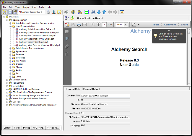Open the small toolbar options arrow in viewer
Screen dimensions: 192x136
[139, 24]
